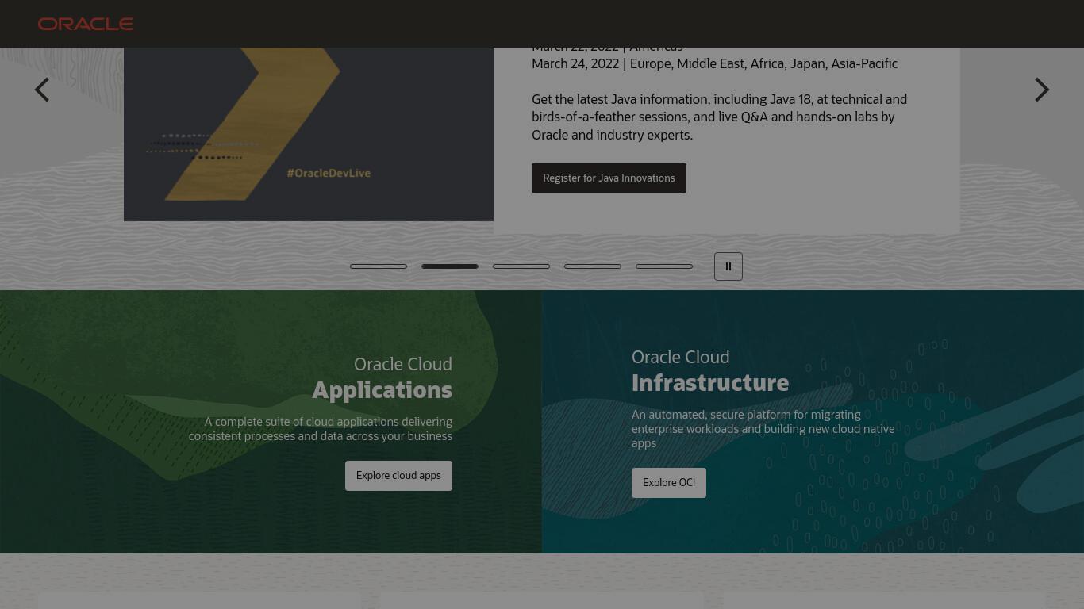Click the Applications heading

coord(382,390)
